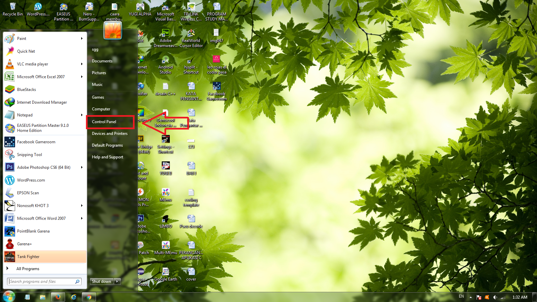537x302 pixels.
Task: Click the Windows Start orb
Action: (x=9, y=297)
